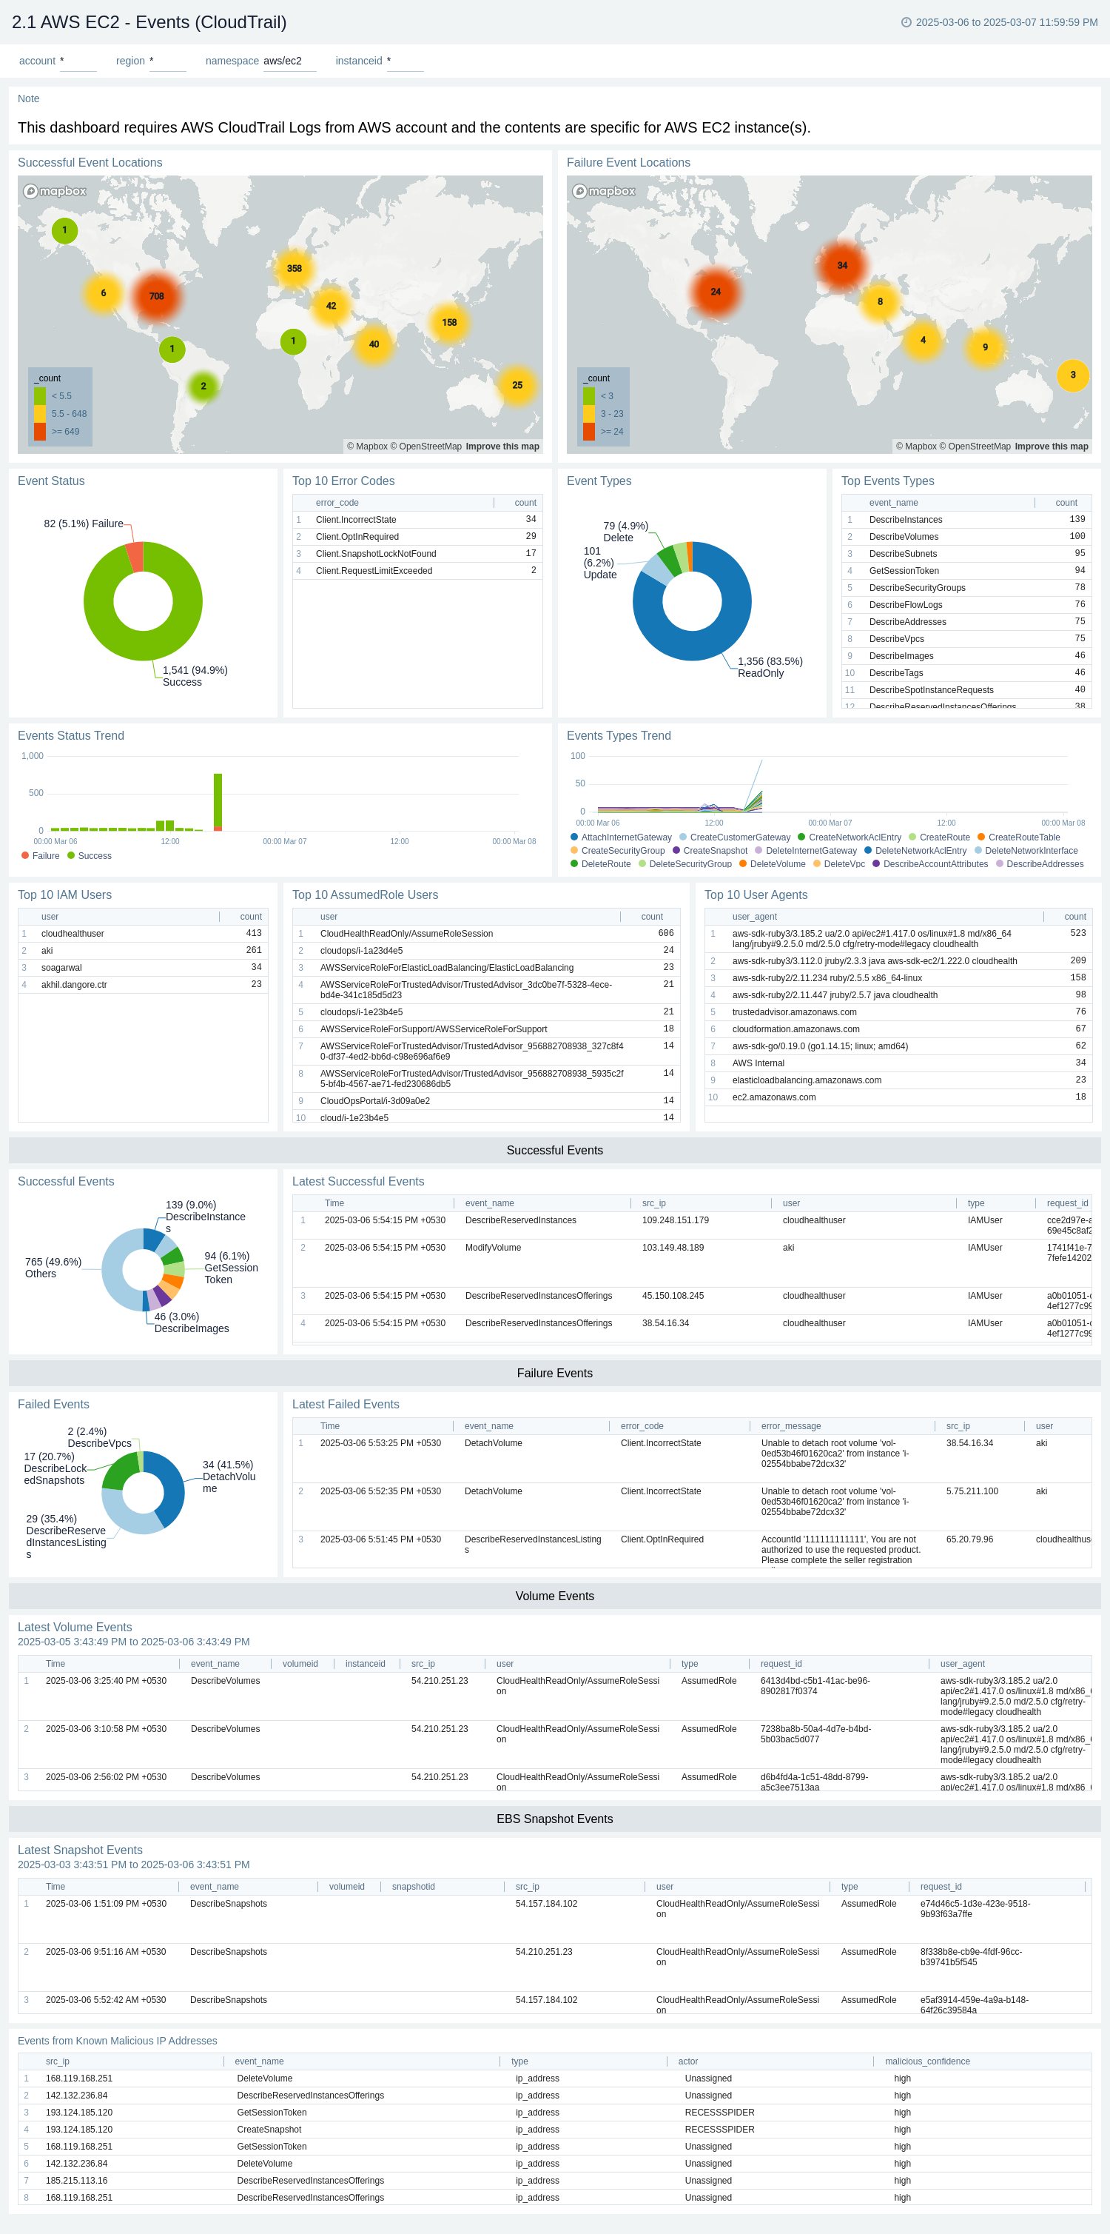The width and height of the screenshot is (1110, 2234).
Task: Click the tall green bar in Events Status Trend
Action: (x=218, y=801)
